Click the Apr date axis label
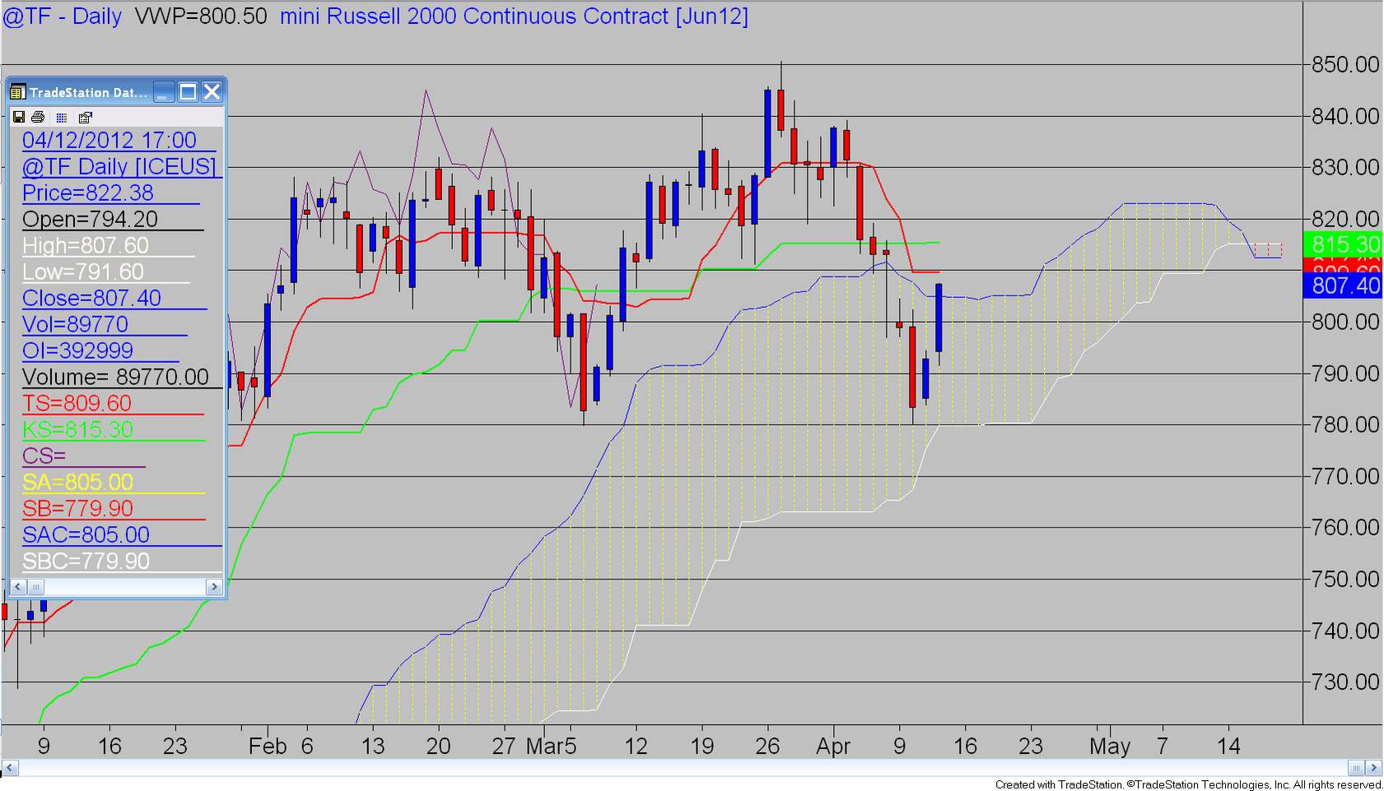This screenshot has height=791, width=1384. (x=833, y=747)
